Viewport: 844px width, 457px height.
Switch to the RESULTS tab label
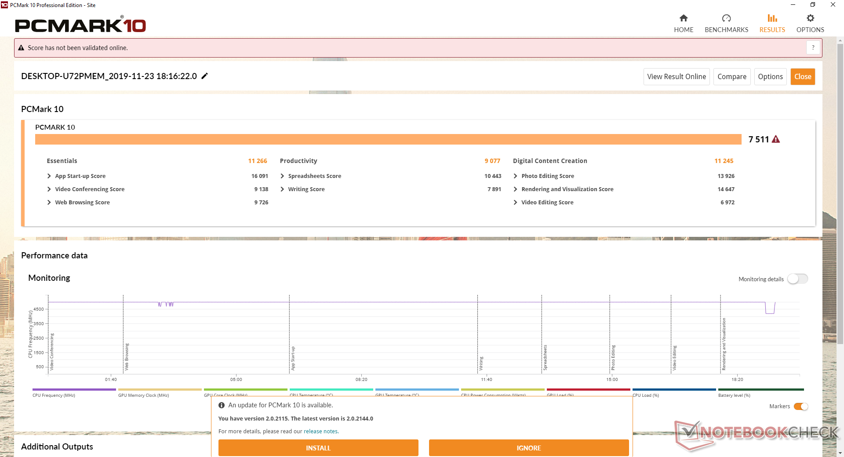[772, 30]
